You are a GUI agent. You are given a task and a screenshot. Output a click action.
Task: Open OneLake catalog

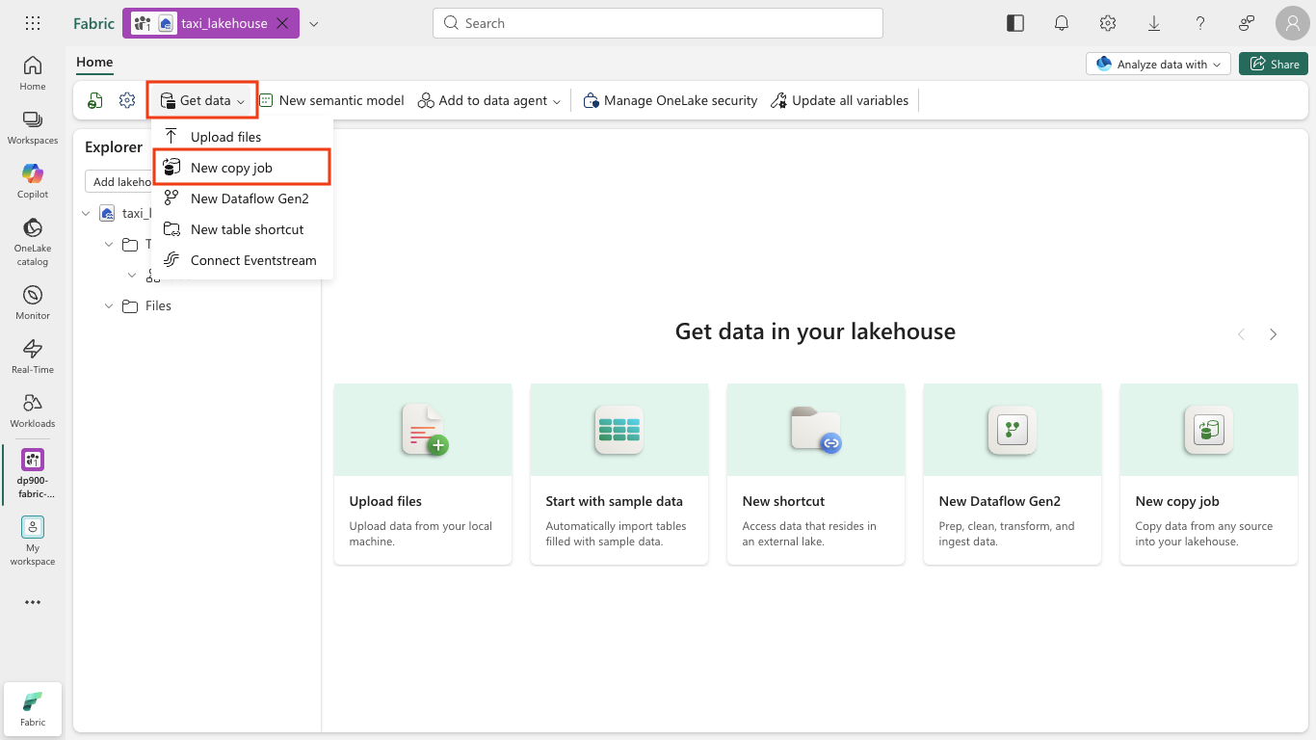pos(33,241)
